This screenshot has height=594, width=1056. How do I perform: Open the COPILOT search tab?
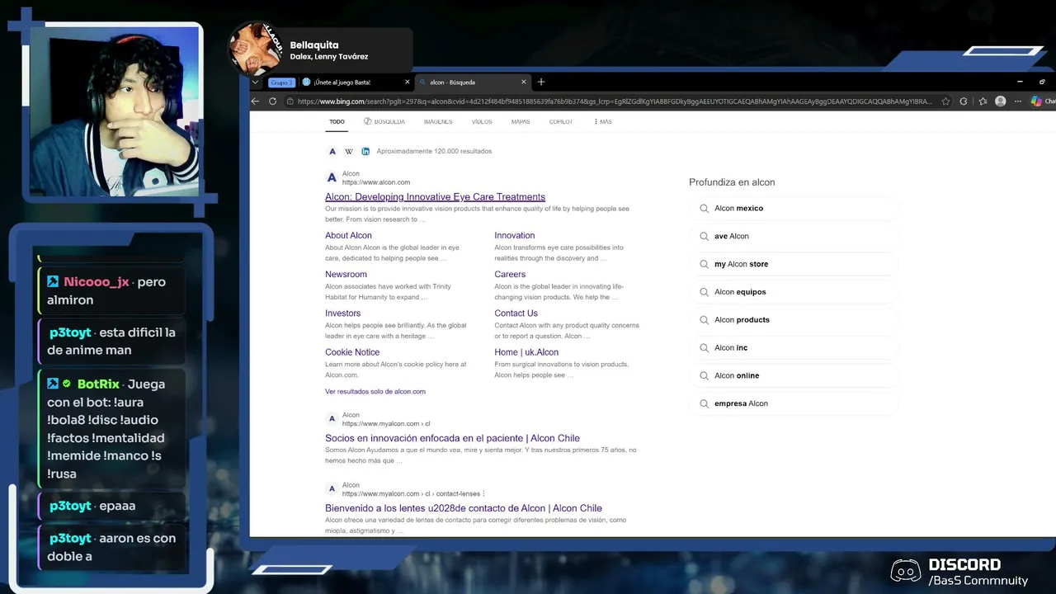pyautogui.click(x=561, y=121)
